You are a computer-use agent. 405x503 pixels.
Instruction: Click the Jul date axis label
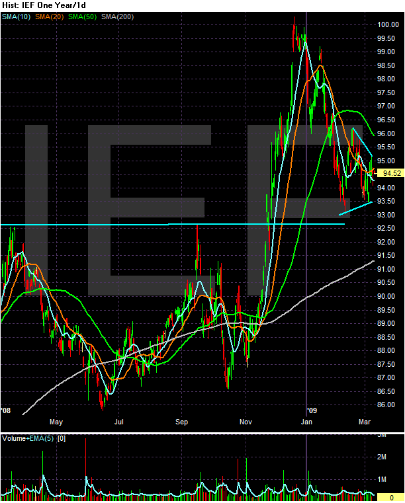[x=119, y=422]
